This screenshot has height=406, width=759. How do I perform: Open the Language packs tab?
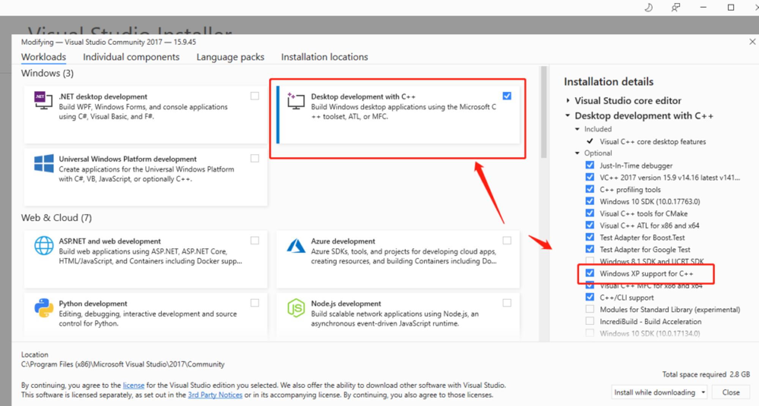(230, 57)
